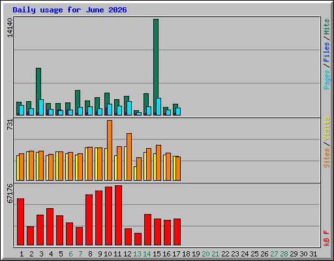The width and height of the screenshot is (334, 261).
Task: Click day label '10' on the axis
Action: coord(108,254)
